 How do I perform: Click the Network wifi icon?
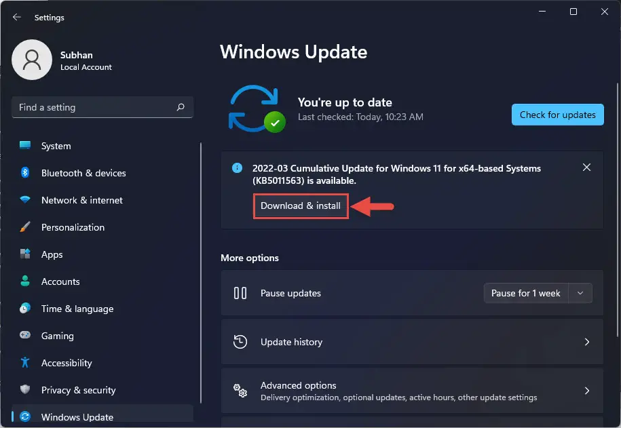25,199
